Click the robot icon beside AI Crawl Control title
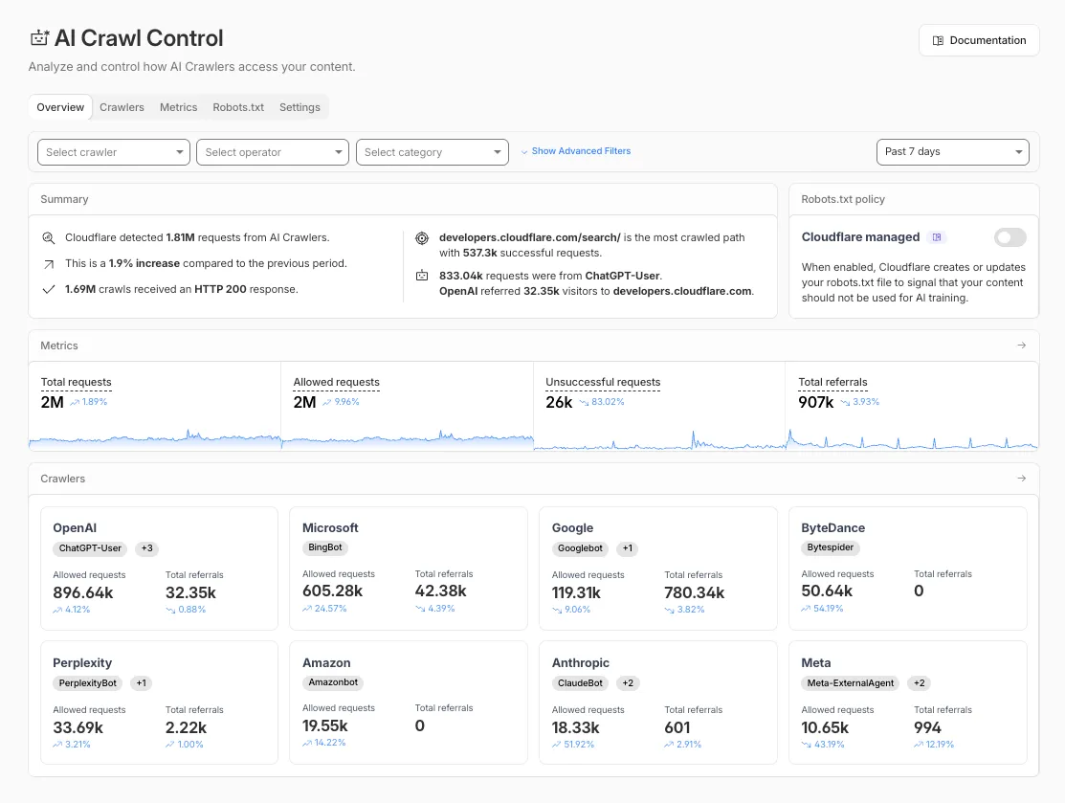Screen dimensions: 1065x803 pos(38,36)
